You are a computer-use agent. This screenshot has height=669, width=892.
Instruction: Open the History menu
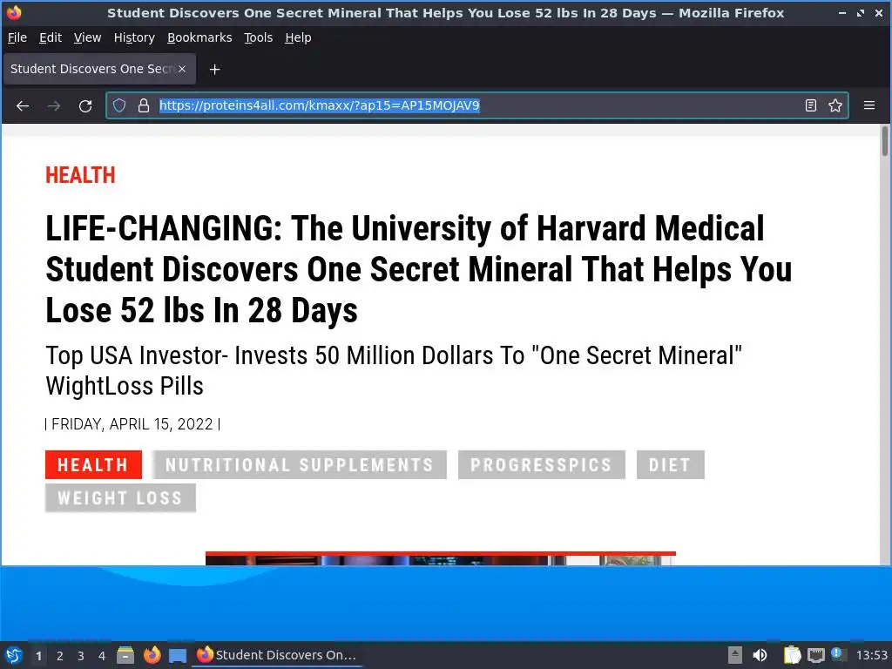[x=134, y=37]
